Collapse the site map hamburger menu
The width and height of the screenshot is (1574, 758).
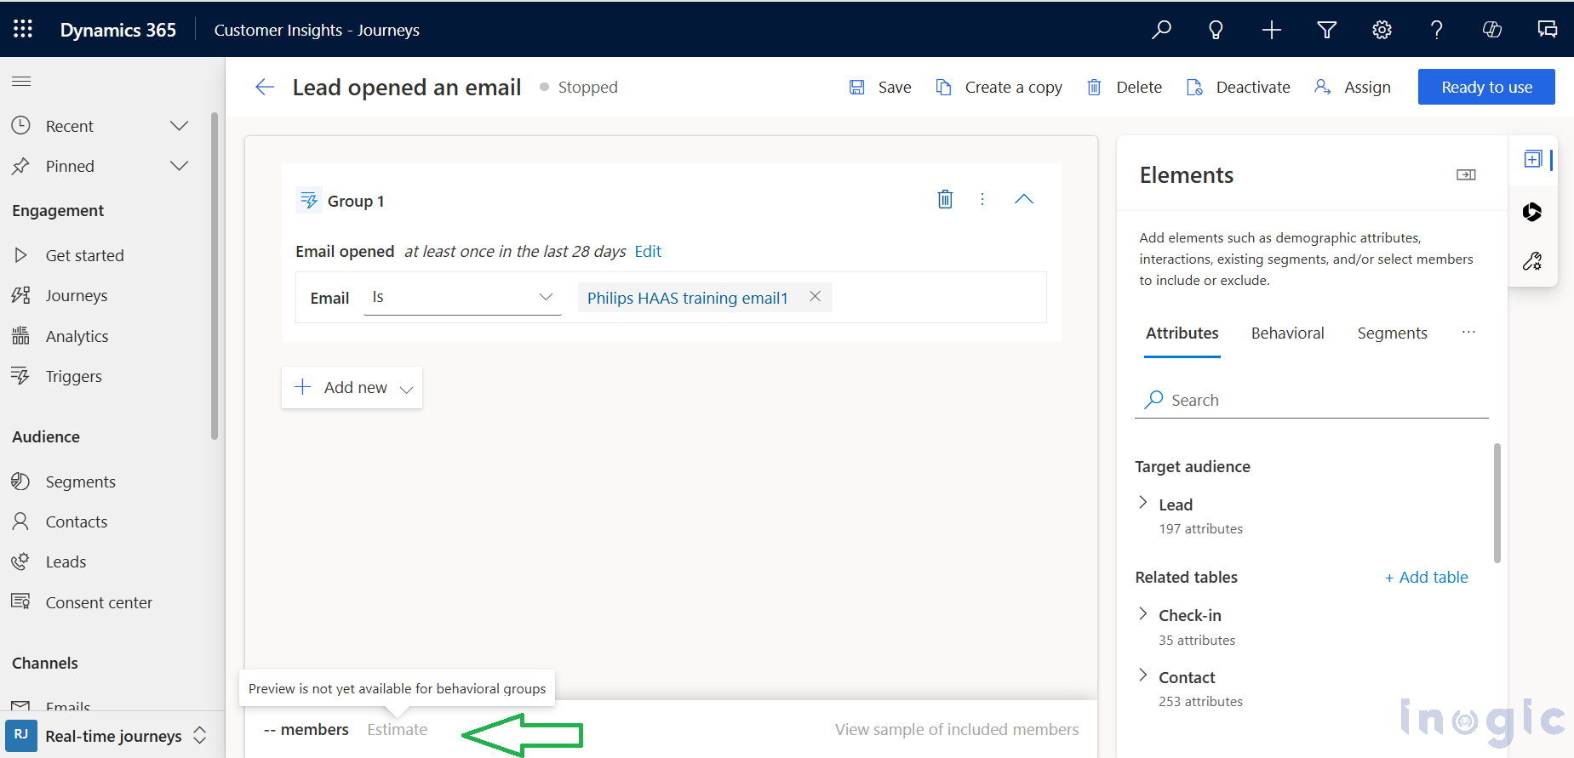tap(21, 82)
